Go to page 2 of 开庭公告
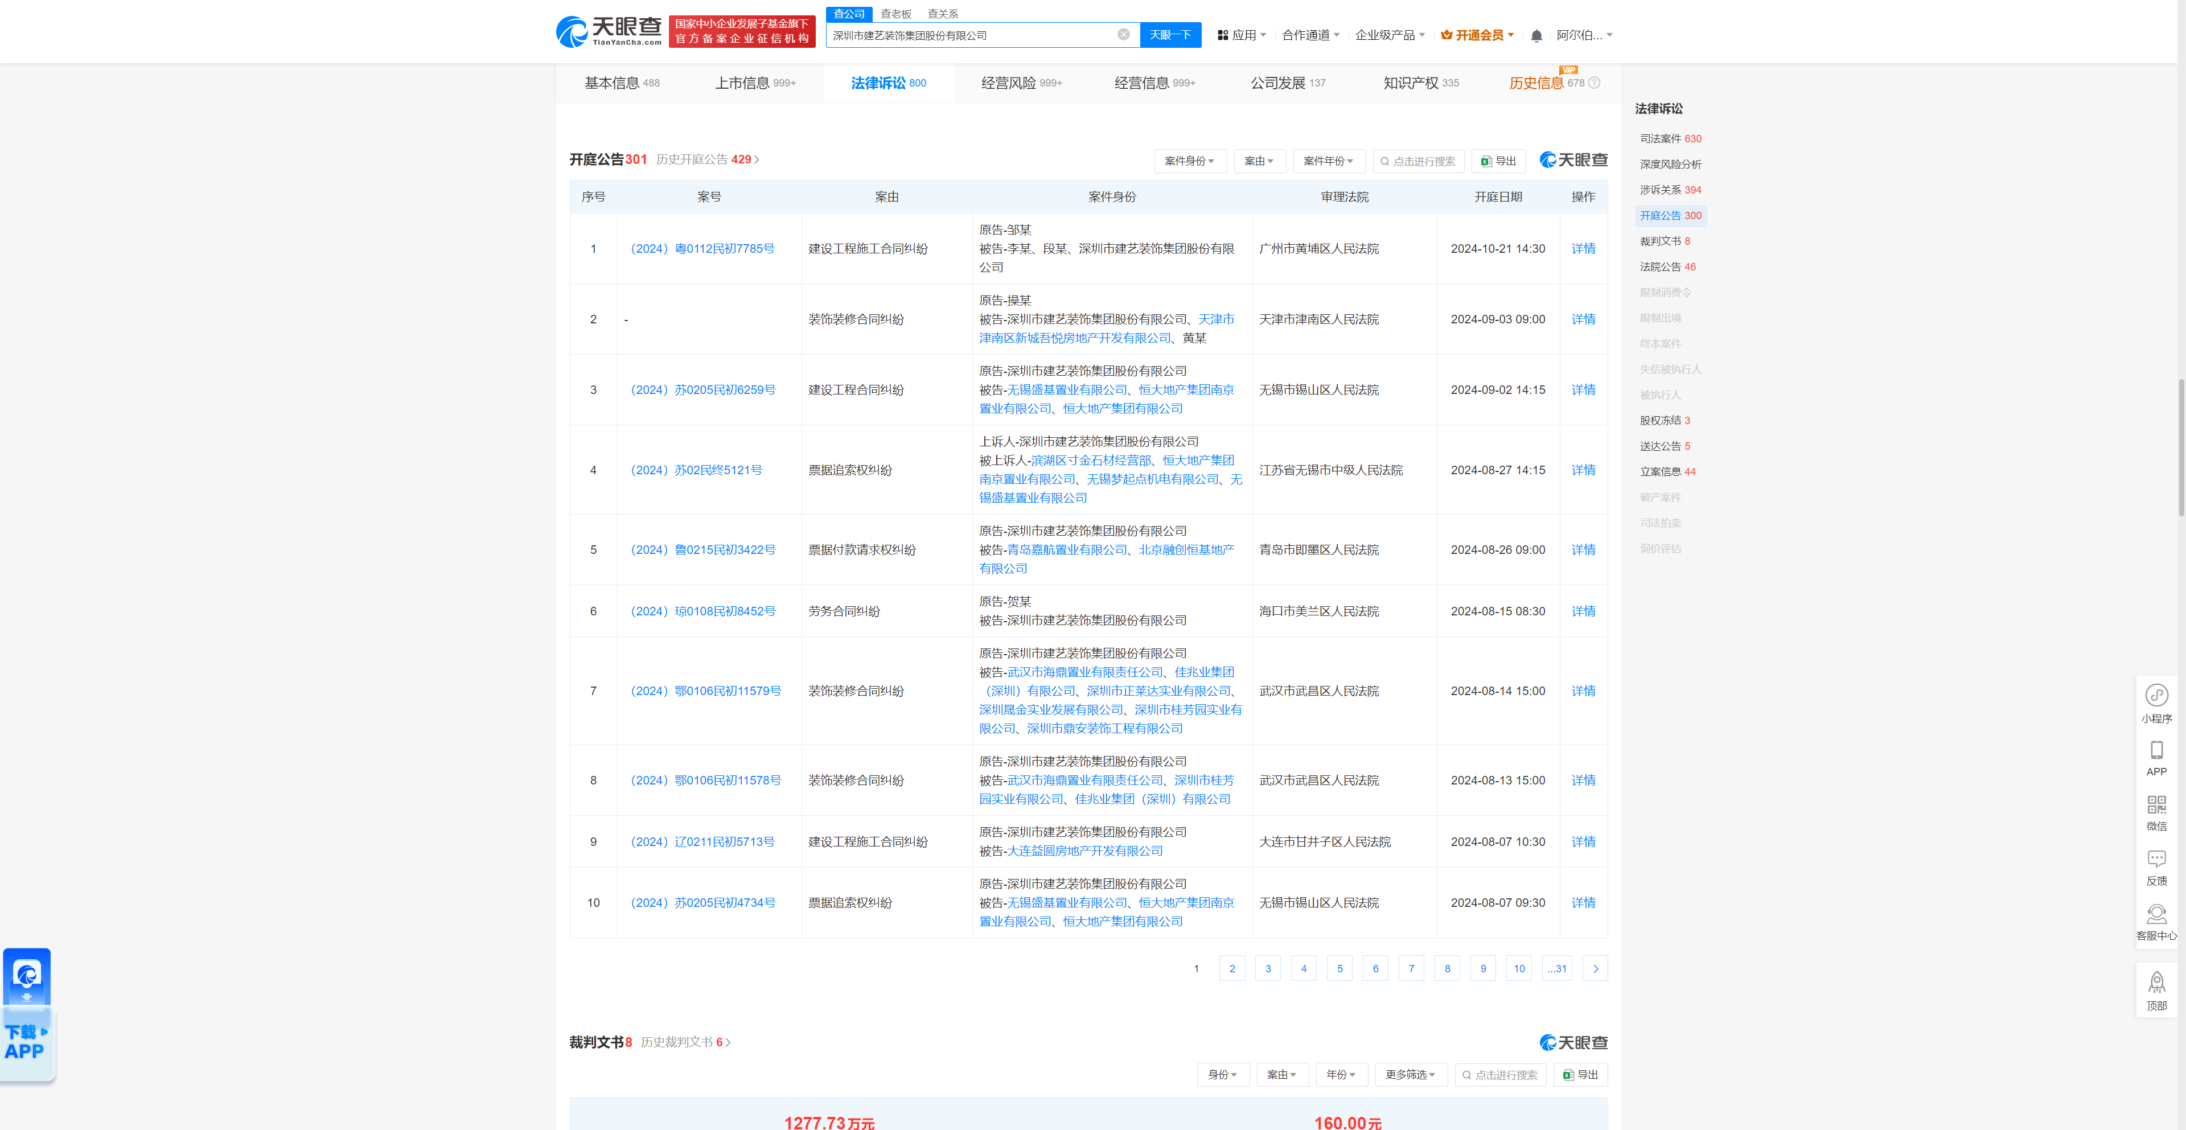 click(x=1232, y=969)
